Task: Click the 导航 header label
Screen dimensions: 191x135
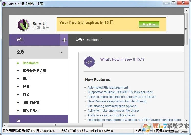Action: pyautogui.click(x=20, y=40)
